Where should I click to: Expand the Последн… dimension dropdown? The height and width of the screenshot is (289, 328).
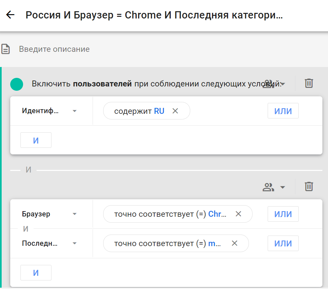75,243
